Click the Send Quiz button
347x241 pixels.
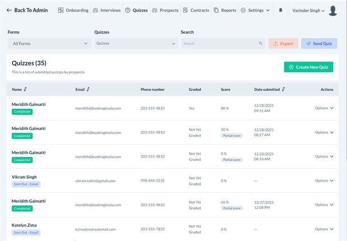click(x=318, y=43)
